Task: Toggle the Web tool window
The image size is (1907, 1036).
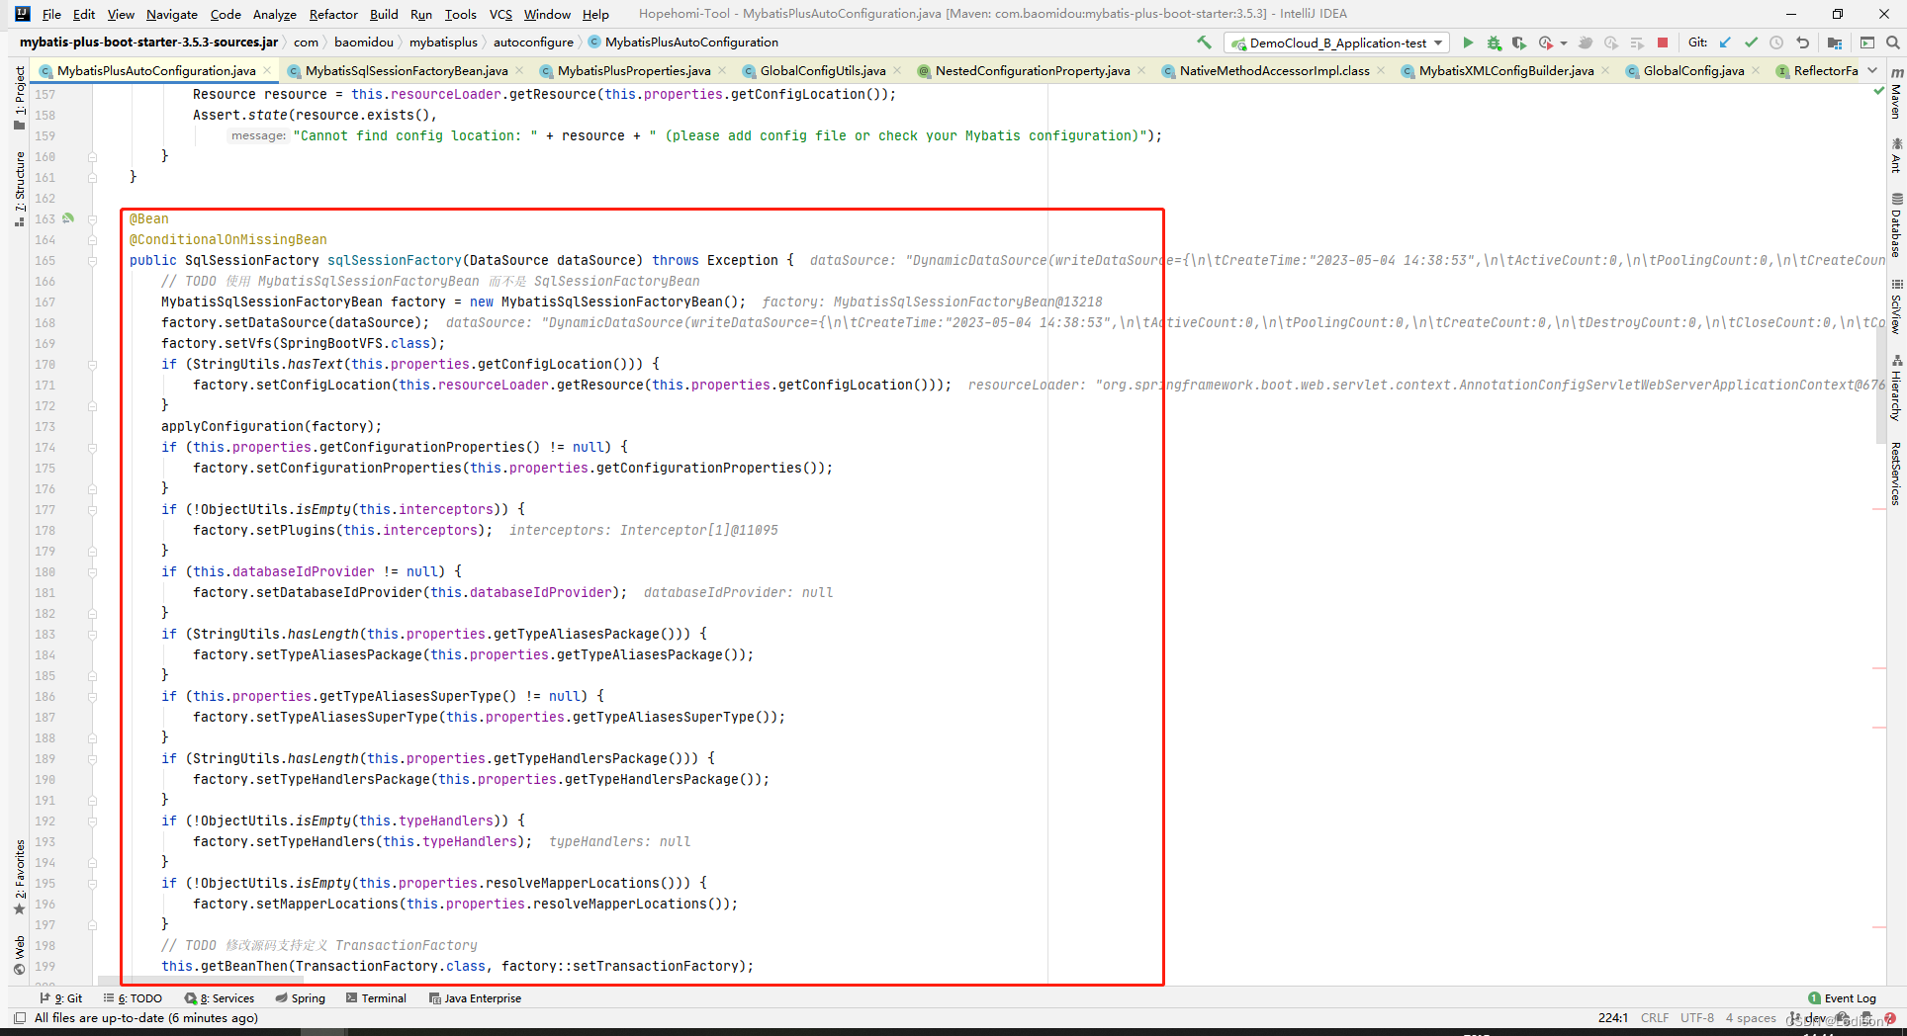Action: click(19, 954)
